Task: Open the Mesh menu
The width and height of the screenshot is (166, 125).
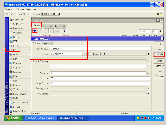Action: (16, 46)
